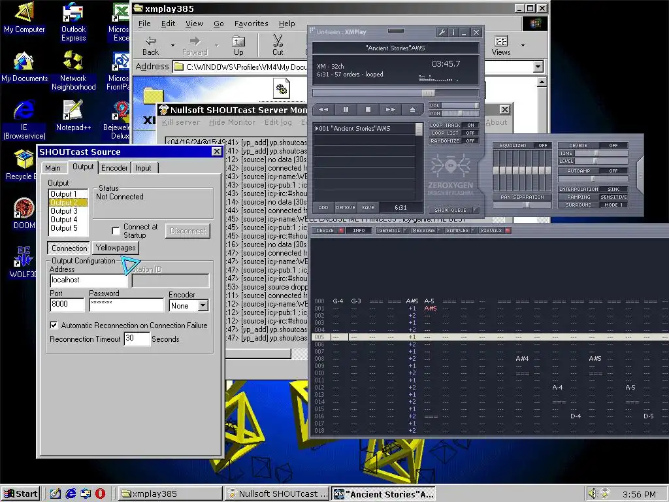
Task: Click the Port field showing 8000
Action: point(67,305)
